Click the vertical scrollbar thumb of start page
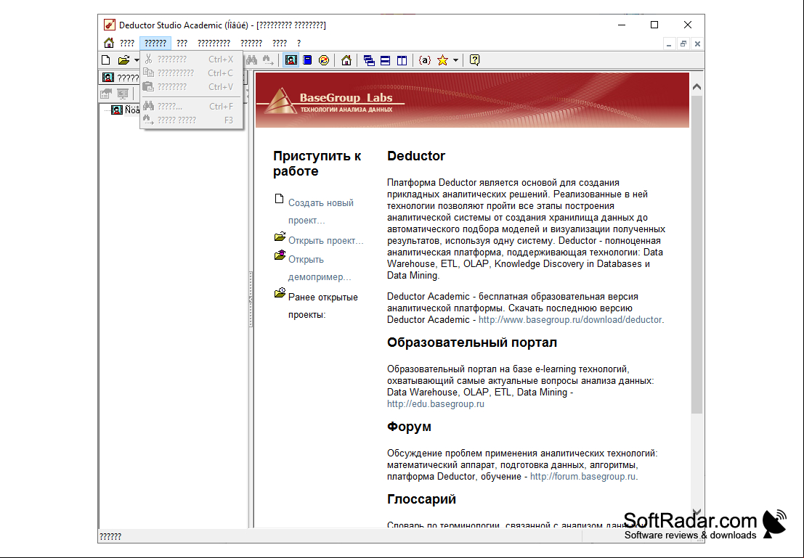Viewport: 804px width, 558px height. pyautogui.click(x=697, y=254)
